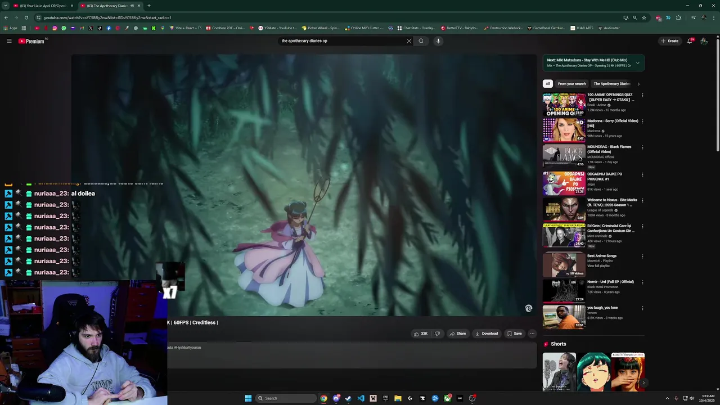Screen dimensions: 720x405
Task: Open options for Nomir - Urd video
Action: point(642,282)
